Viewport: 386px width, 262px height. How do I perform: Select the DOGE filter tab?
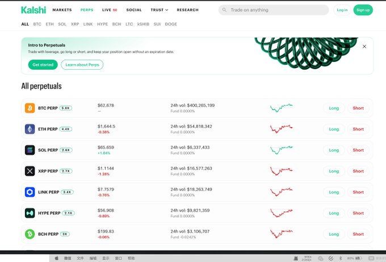tap(171, 24)
